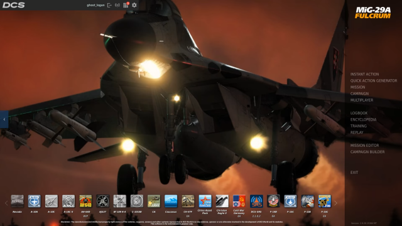Select the CH-47F module icon

(188, 201)
